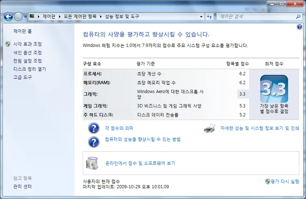
Task: Click 게임 그래픽 score 5.3
Action: (x=242, y=106)
